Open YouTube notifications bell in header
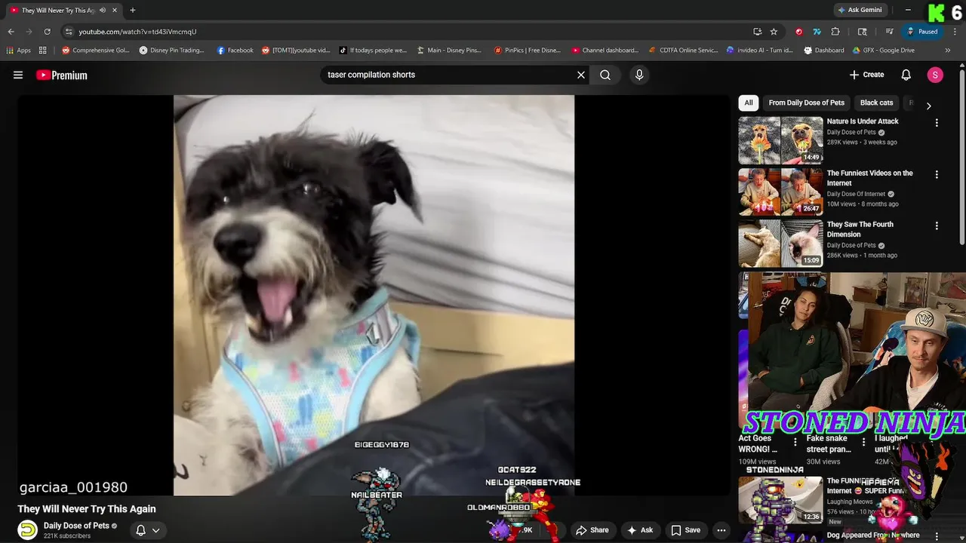966x543 pixels. [x=906, y=75]
